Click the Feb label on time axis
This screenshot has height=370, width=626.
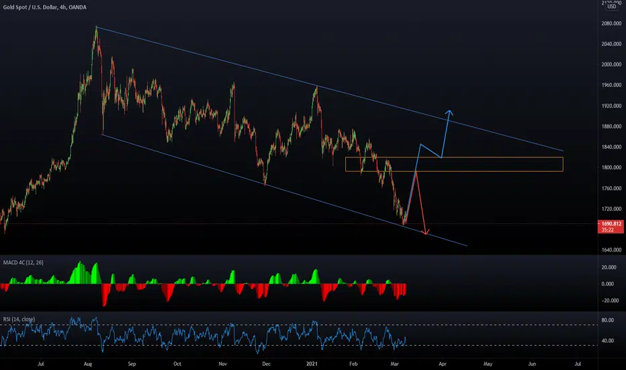click(x=353, y=364)
